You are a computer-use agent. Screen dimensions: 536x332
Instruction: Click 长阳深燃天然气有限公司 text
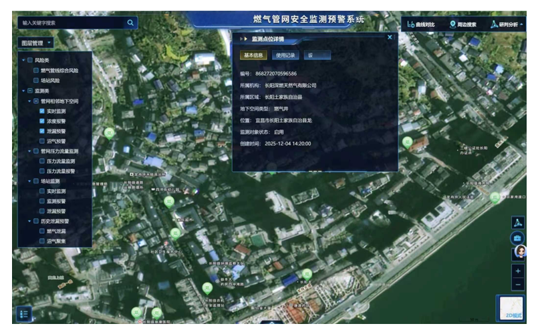coord(290,85)
